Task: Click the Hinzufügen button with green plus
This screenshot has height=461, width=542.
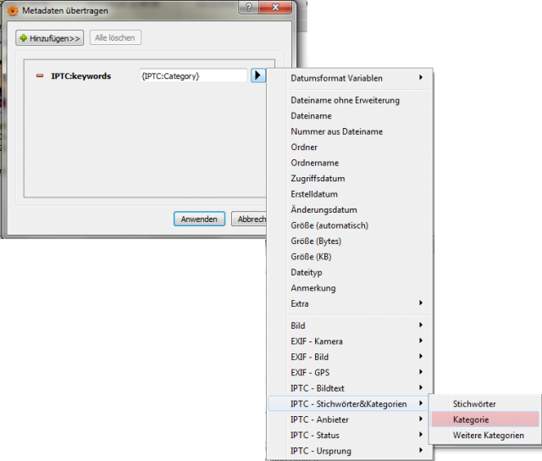Action: [x=49, y=37]
